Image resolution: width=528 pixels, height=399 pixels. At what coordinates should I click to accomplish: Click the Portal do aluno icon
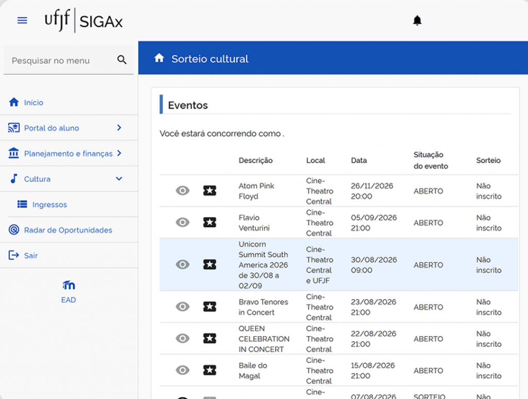coord(14,128)
